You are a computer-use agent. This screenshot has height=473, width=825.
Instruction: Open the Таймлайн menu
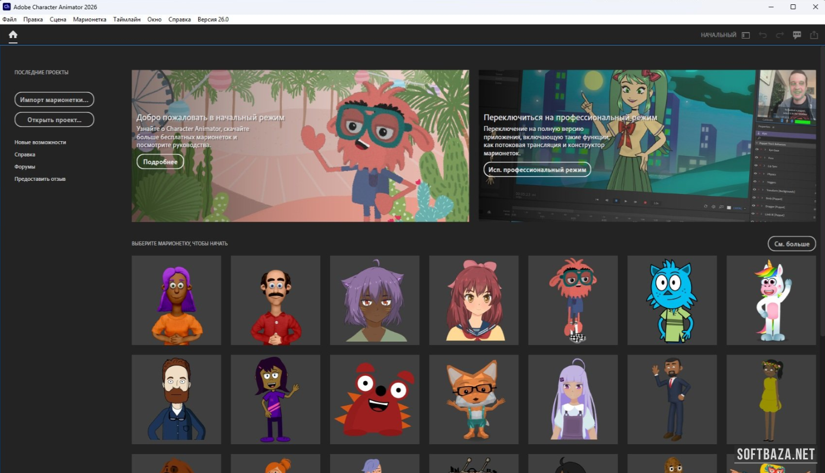point(126,20)
